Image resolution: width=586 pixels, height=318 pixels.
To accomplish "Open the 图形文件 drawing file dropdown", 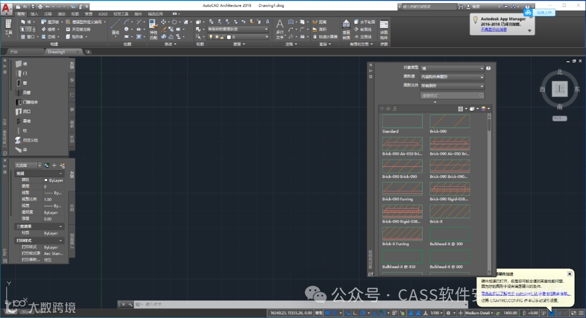I will (x=452, y=86).
